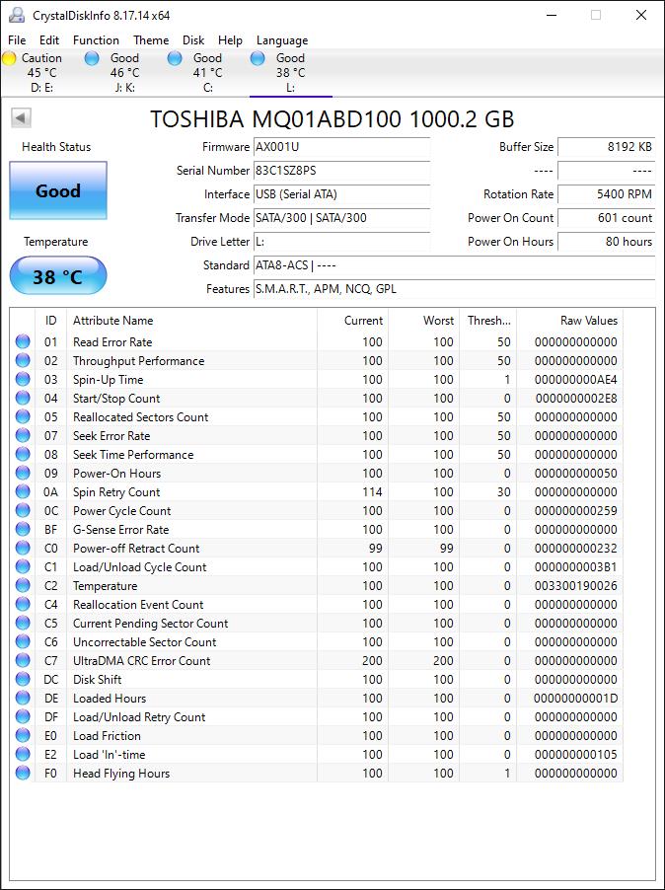The width and height of the screenshot is (665, 890).
Task: Click status orb for G-Sense Error Rate row
Action: click(x=23, y=529)
